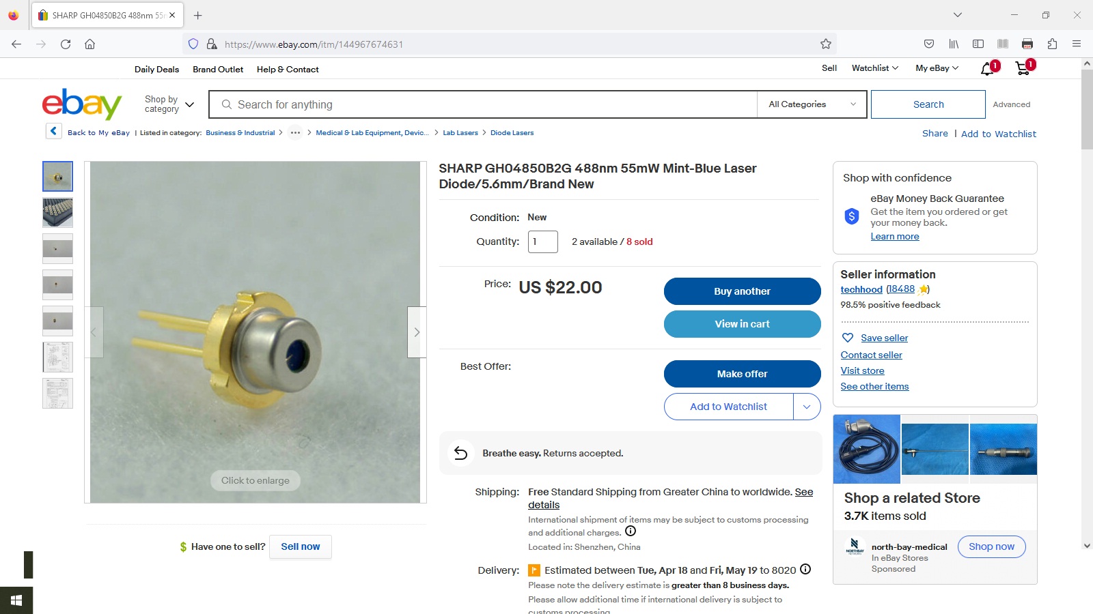Open the techhood seller profile
Image resolution: width=1093 pixels, height=614 pixels.
[x=861, y=289]
